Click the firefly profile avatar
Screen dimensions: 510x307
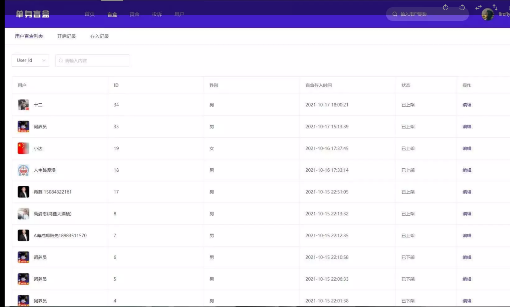(x=488, y=14)
